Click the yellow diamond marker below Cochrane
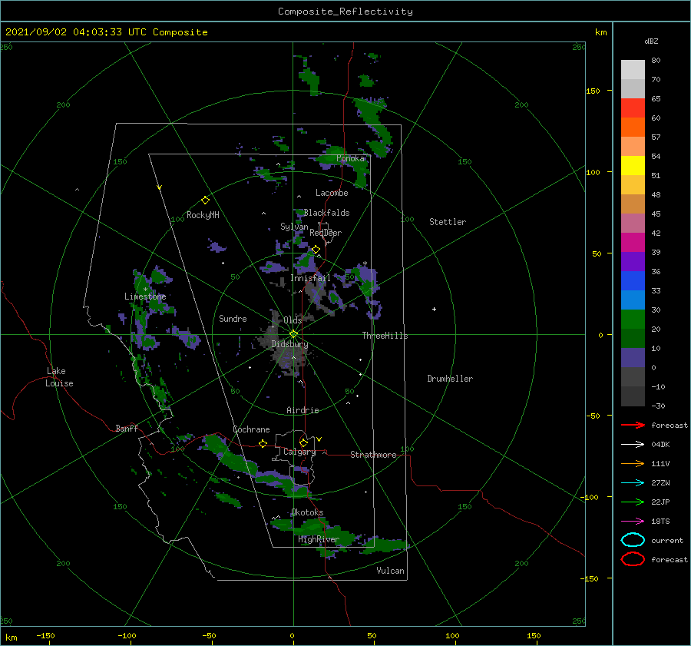This screenshot has height=646, width=691. point(263,443)
